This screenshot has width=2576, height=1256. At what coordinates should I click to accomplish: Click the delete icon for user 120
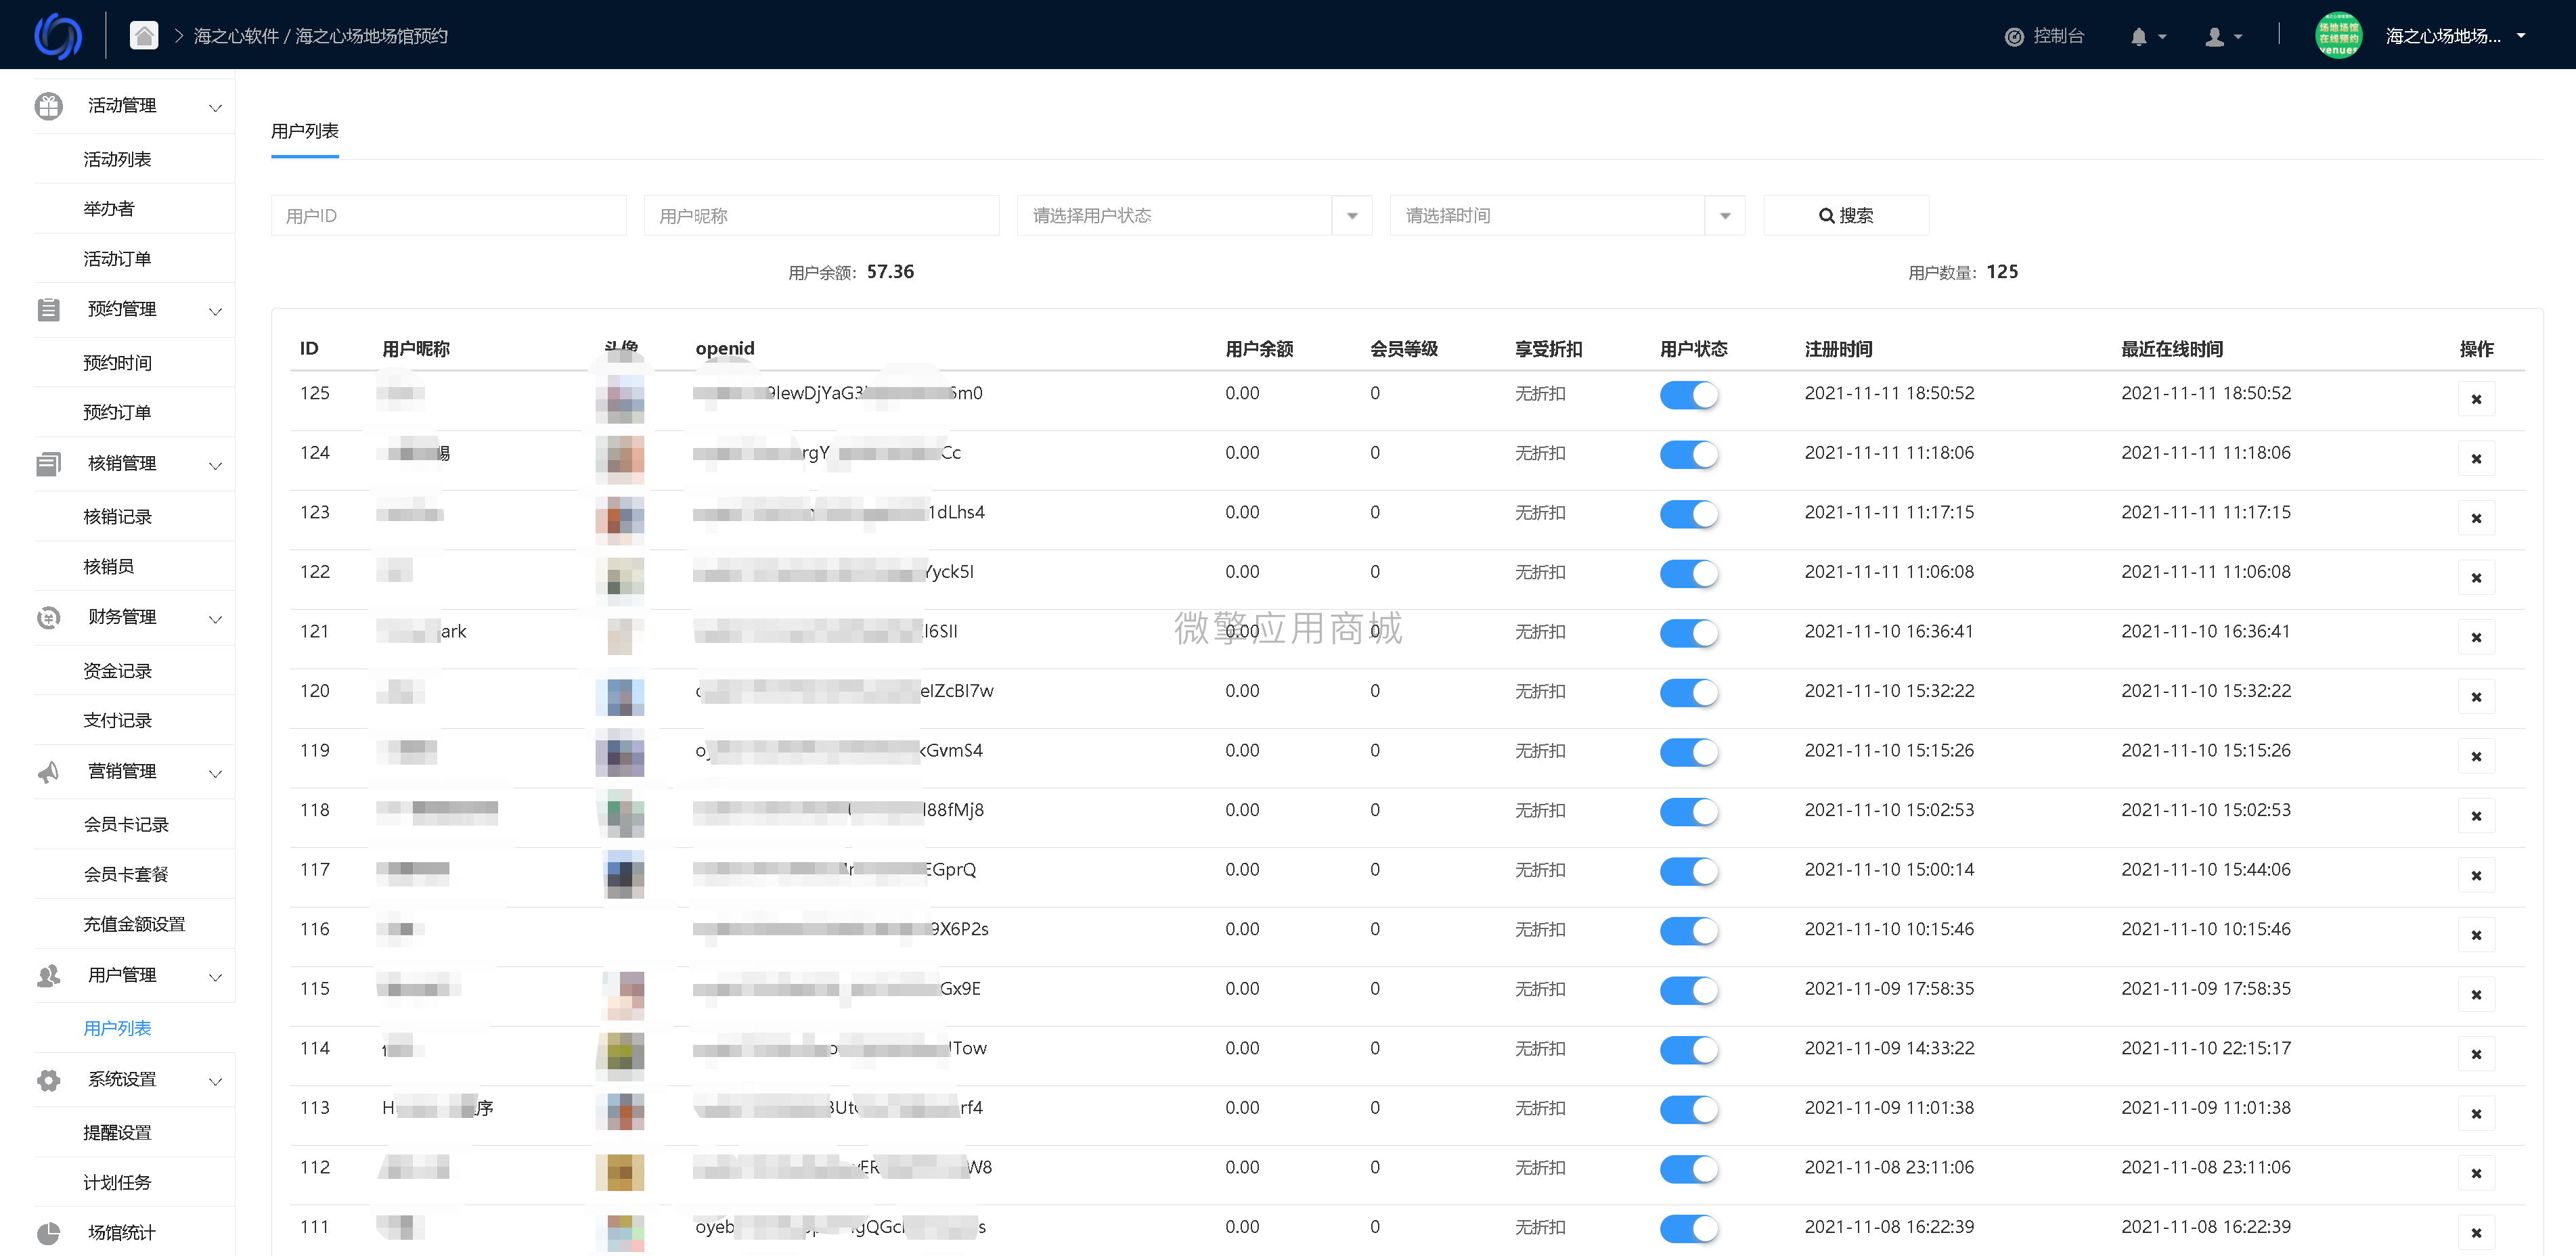[x=2476, y=697]
